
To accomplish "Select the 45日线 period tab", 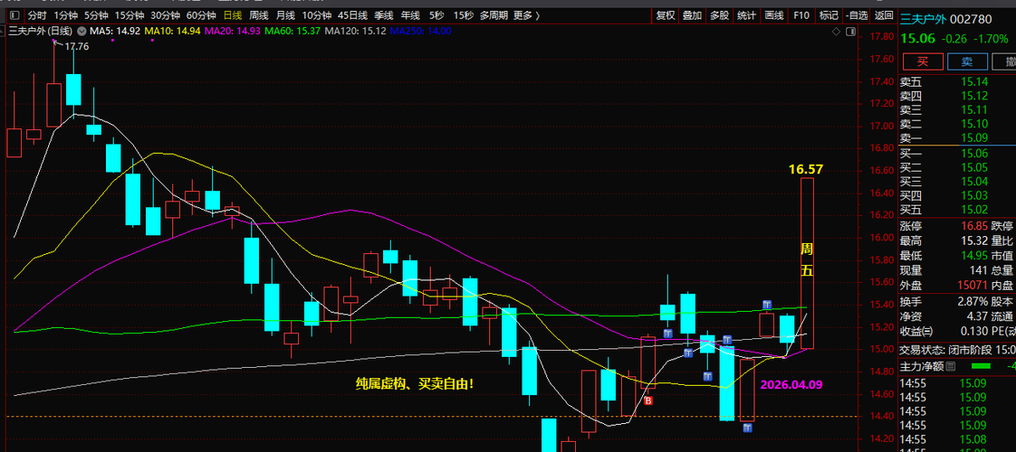I will point(353,15).
